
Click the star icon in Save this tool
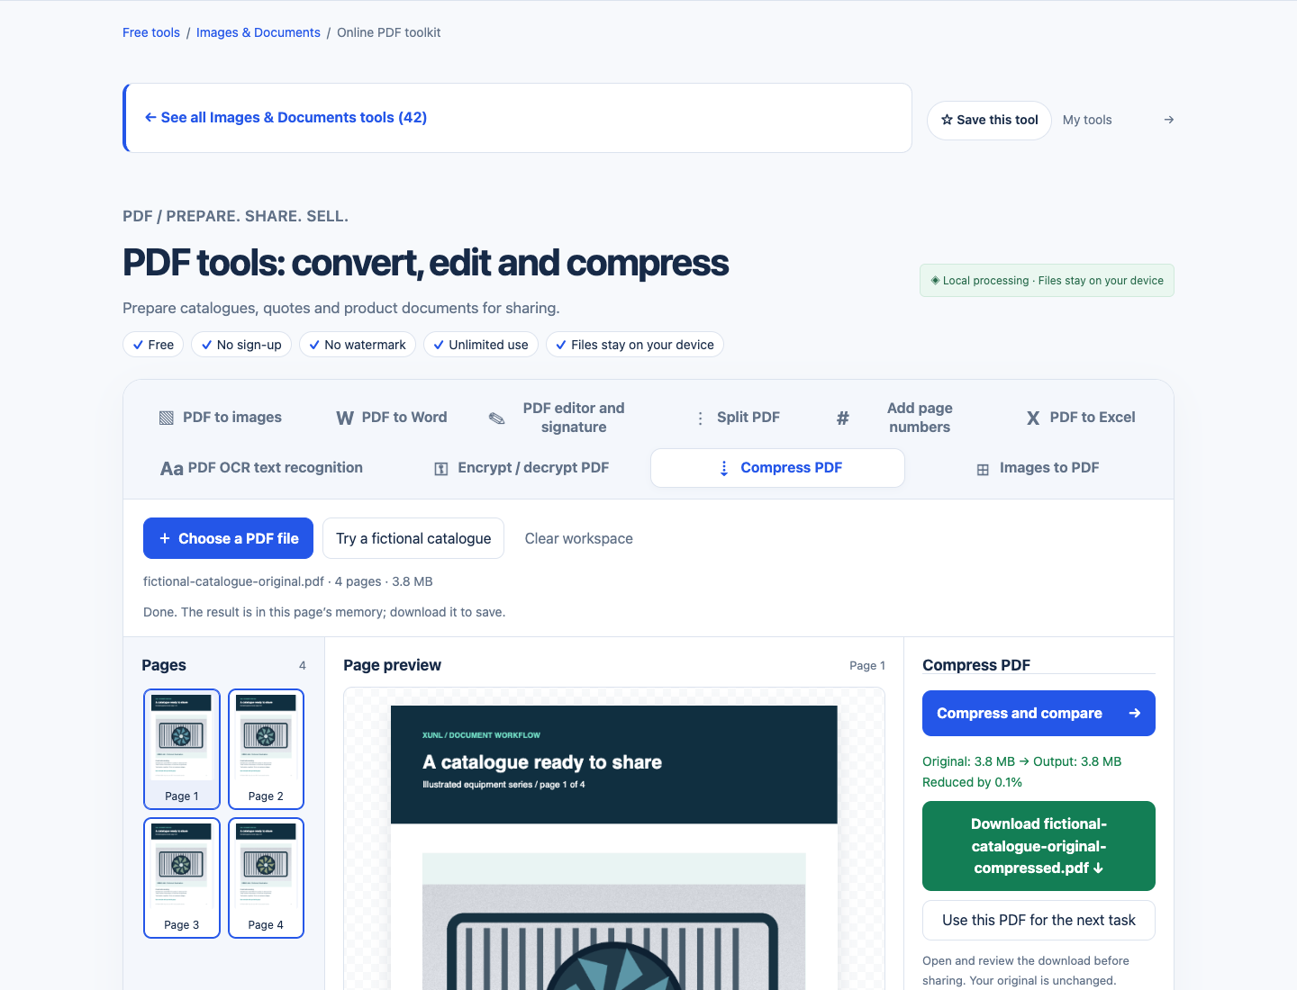tap(947, 120)
